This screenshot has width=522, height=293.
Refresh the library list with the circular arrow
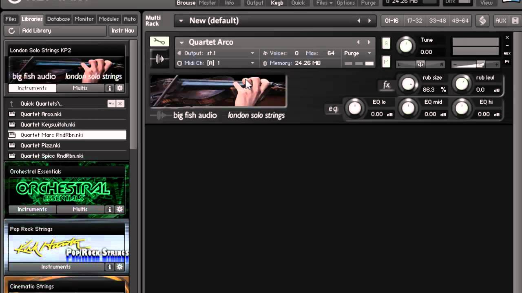coord(11,31)
